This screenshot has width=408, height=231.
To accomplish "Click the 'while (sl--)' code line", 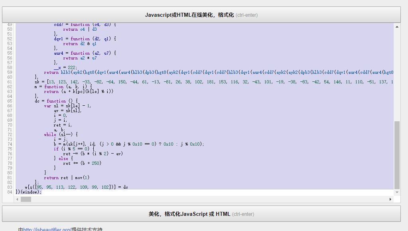I will 61,134.
